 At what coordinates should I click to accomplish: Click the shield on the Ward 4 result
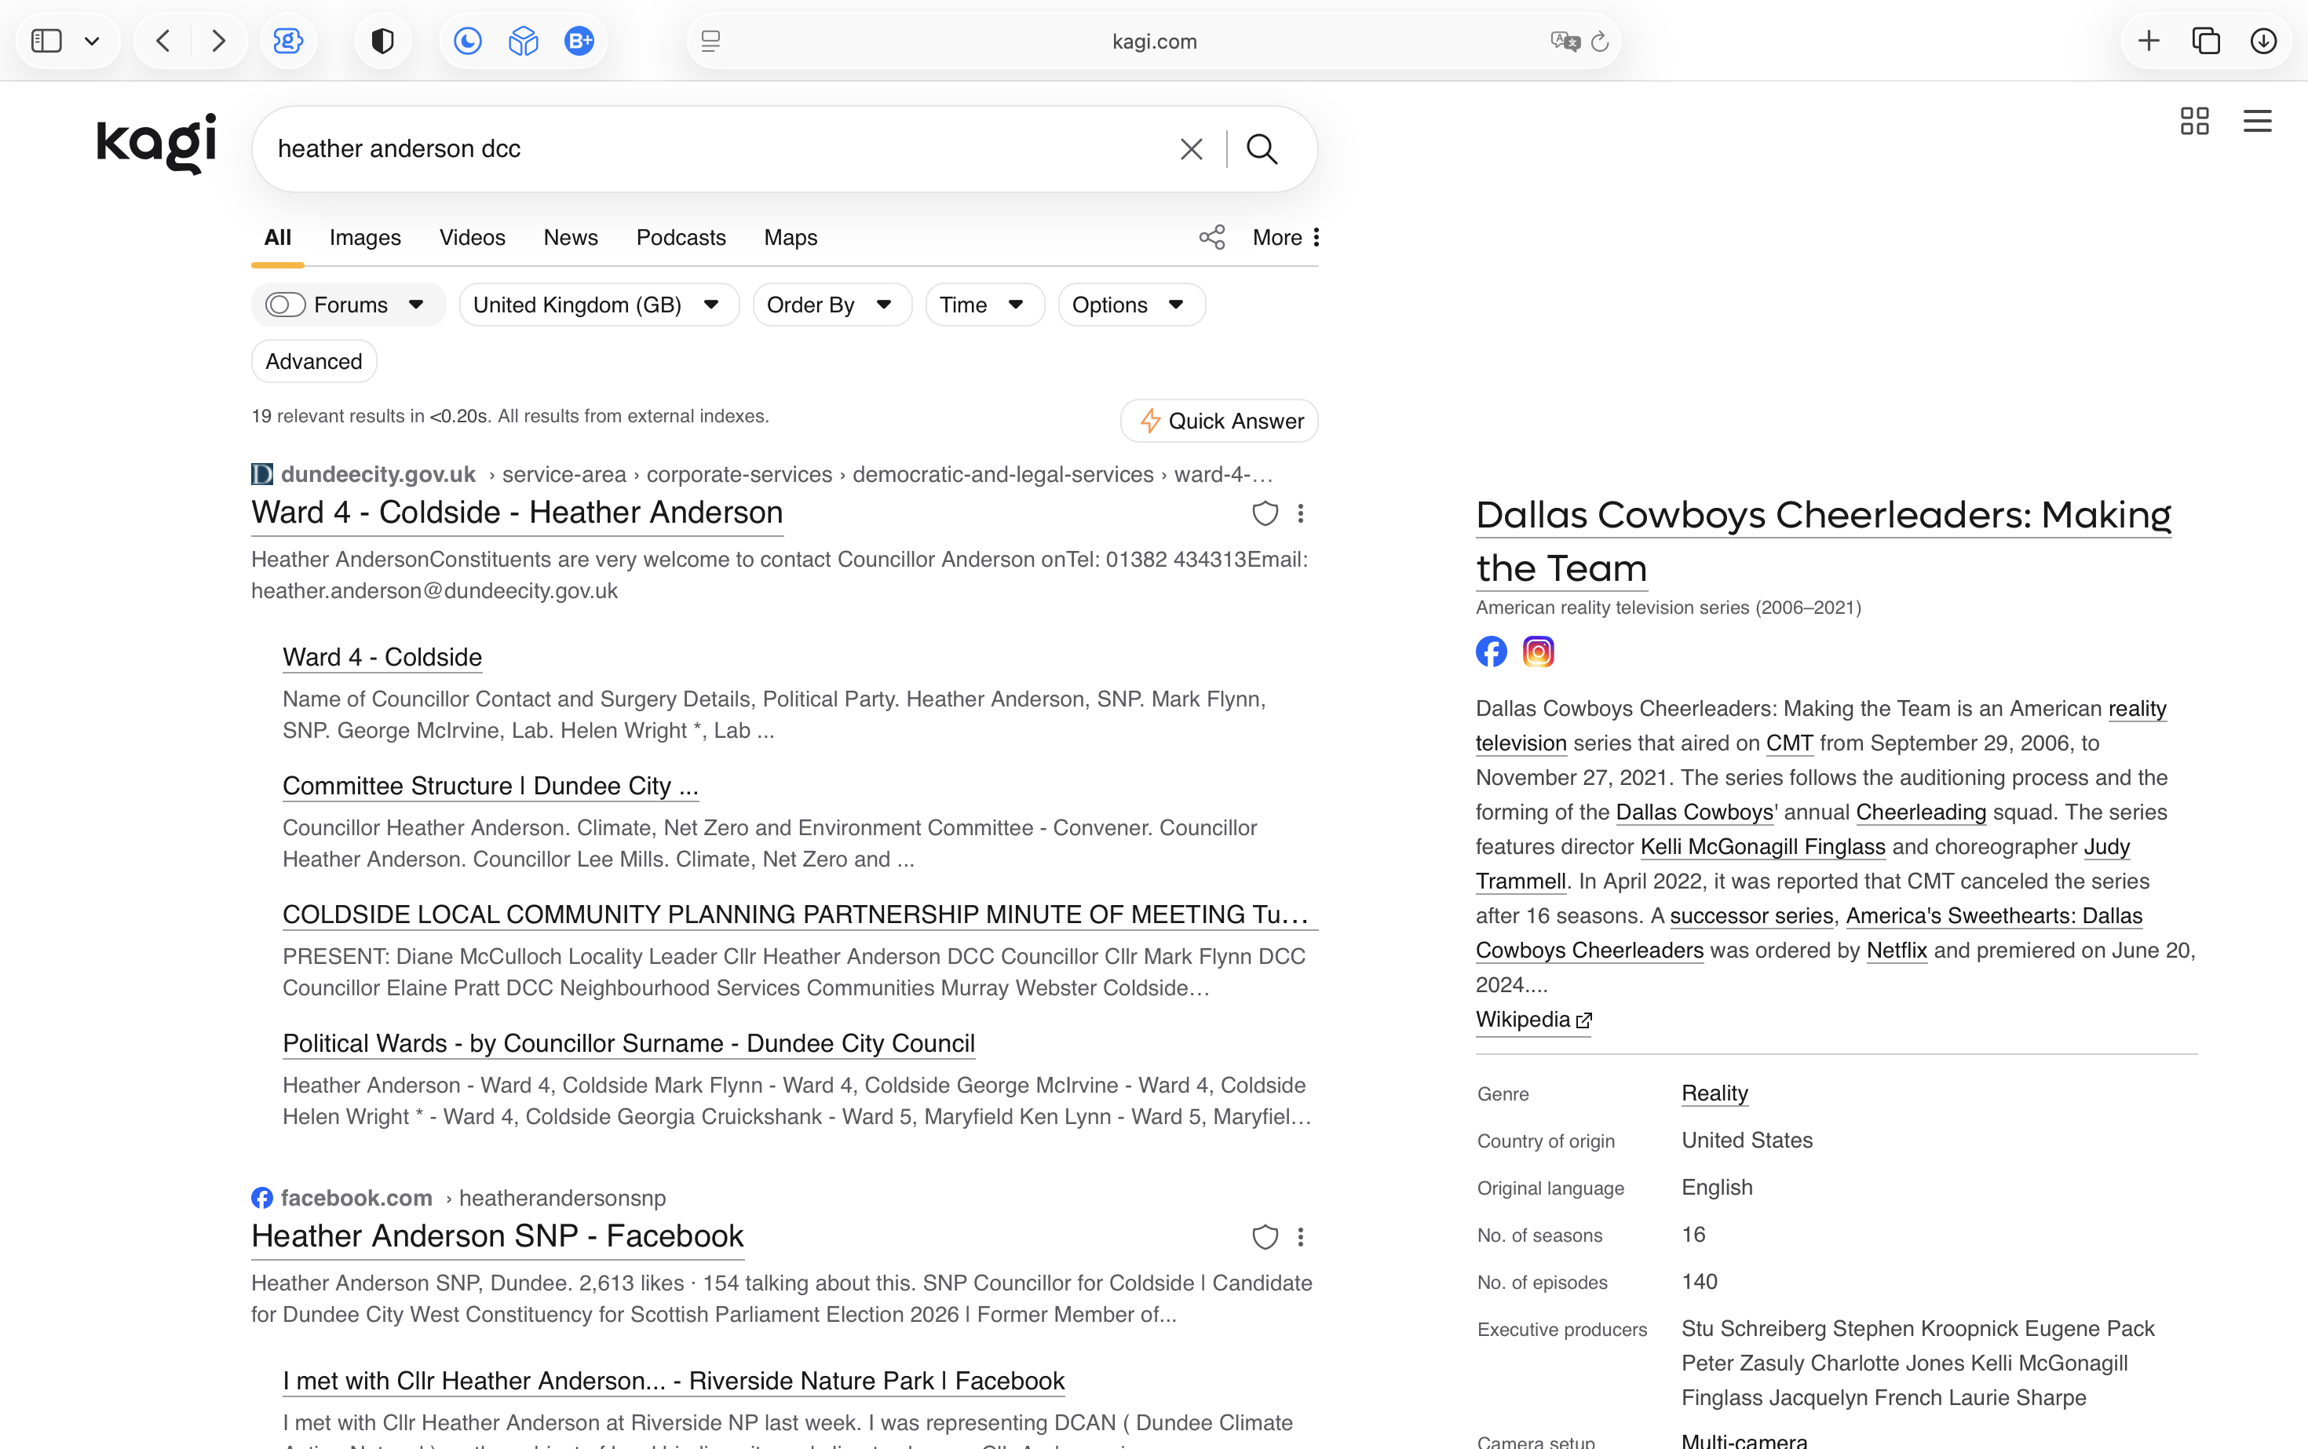[x=1265, y=513]
